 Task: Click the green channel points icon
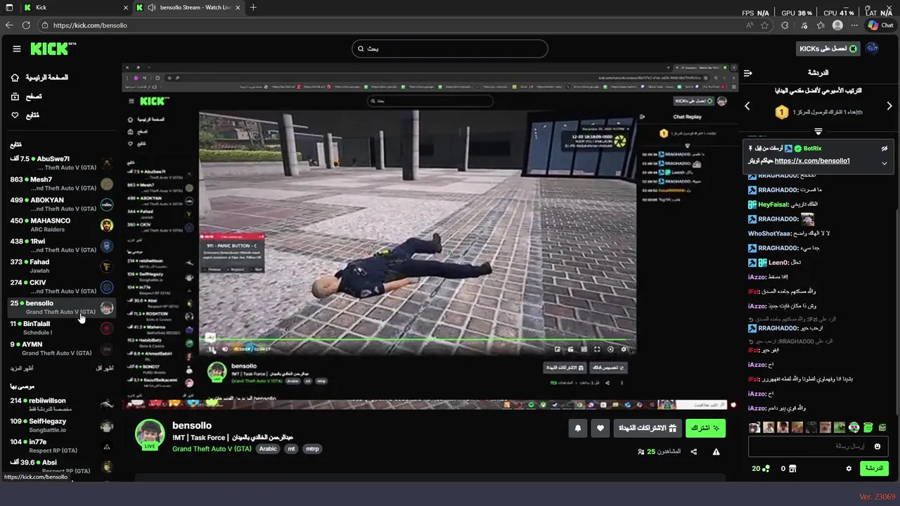coord(766,469)
